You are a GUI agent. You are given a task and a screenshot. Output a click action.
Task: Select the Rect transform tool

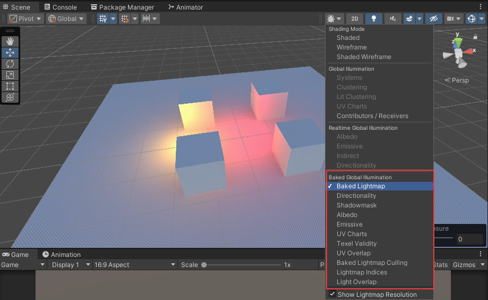[10, 86]
